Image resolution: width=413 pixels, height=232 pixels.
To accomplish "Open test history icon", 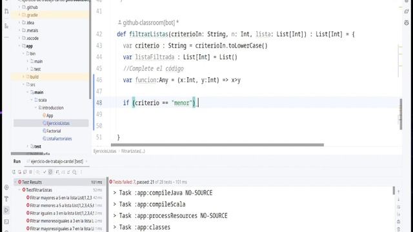I will tap(75, 172).
